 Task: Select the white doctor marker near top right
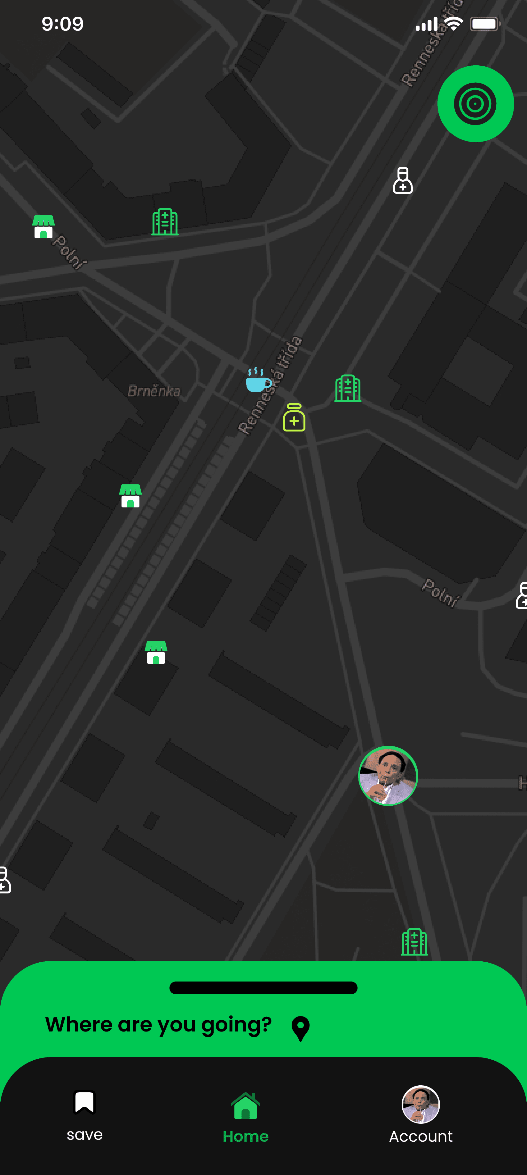click(403, 181)
